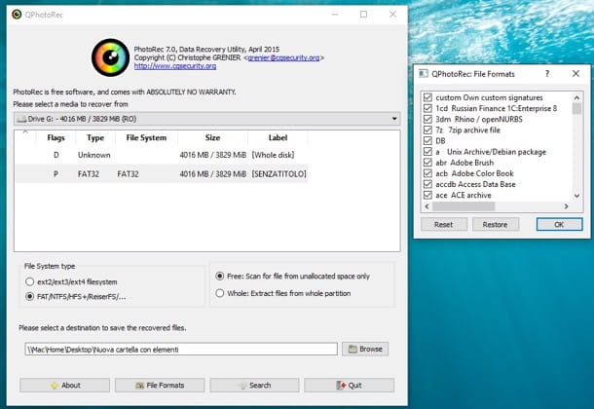594x409 pixels.
Task: Click the File Formats dialog title icon
Action: click(x=424, y=73)
